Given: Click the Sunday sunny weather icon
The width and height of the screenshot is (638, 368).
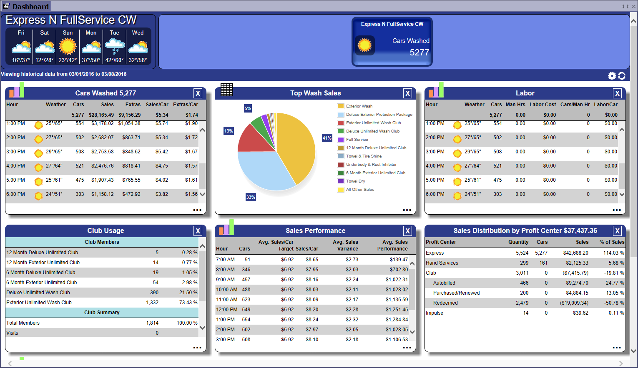Looking at the screenshot, I should (68, 46).
